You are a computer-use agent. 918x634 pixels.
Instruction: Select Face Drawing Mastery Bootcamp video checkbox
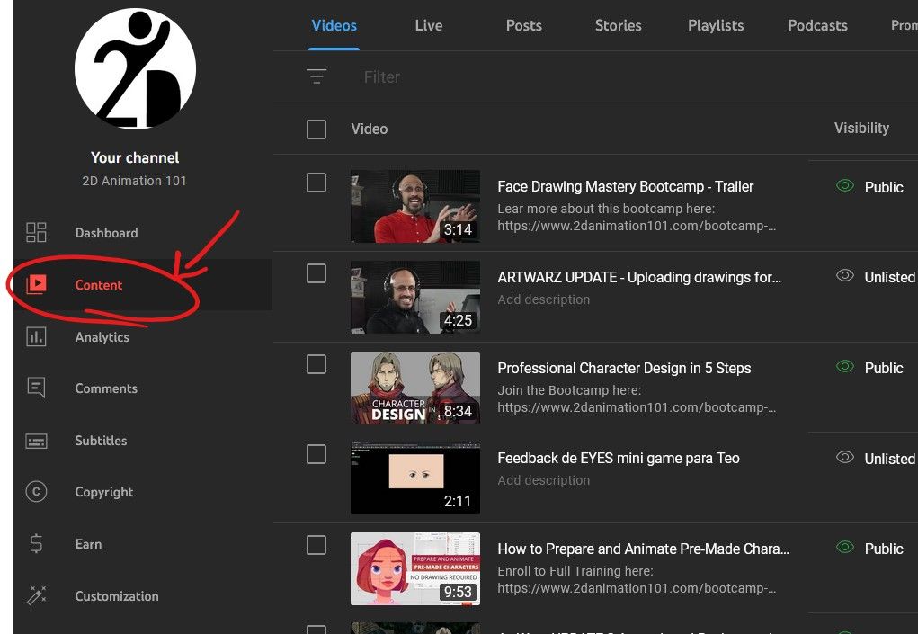point(316,183)
